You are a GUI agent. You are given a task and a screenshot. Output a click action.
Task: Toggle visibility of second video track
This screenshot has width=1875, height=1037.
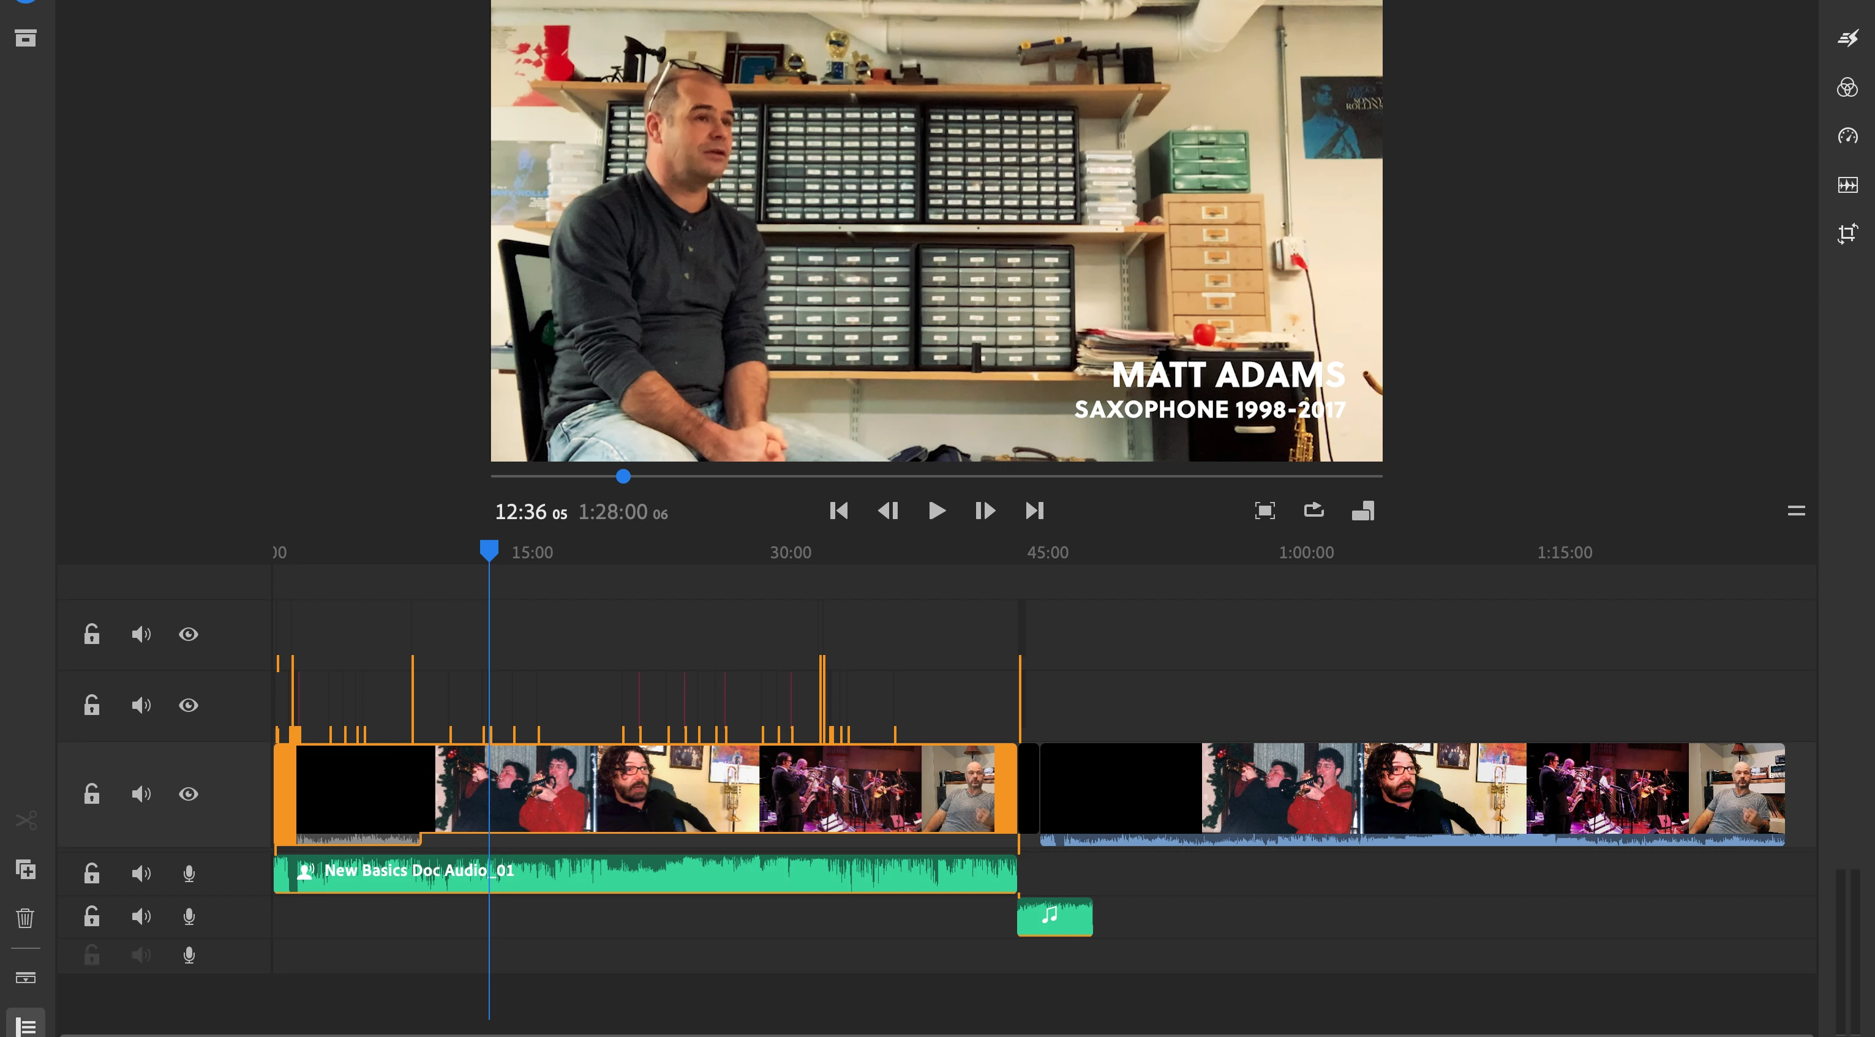coord(189,705)
